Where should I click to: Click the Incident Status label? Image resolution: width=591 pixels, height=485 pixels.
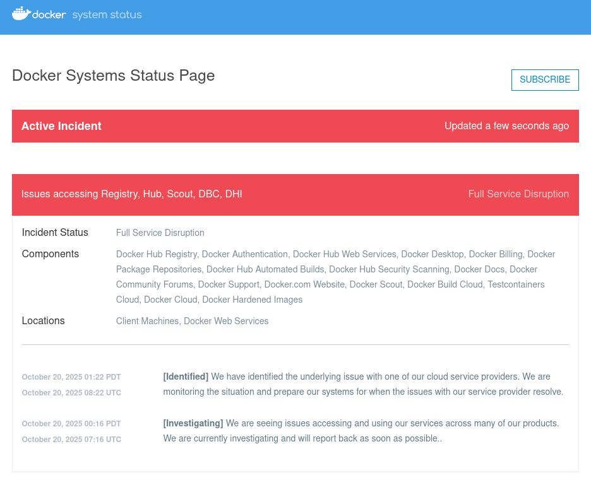pos(55,233)
